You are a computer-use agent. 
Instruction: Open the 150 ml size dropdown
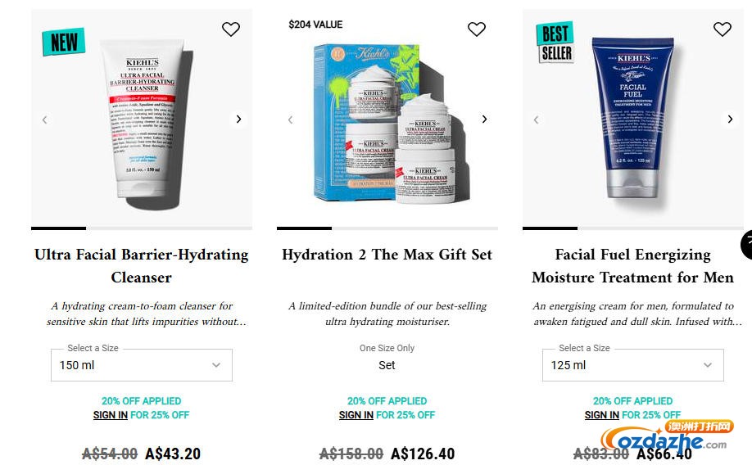coord(142,365)
